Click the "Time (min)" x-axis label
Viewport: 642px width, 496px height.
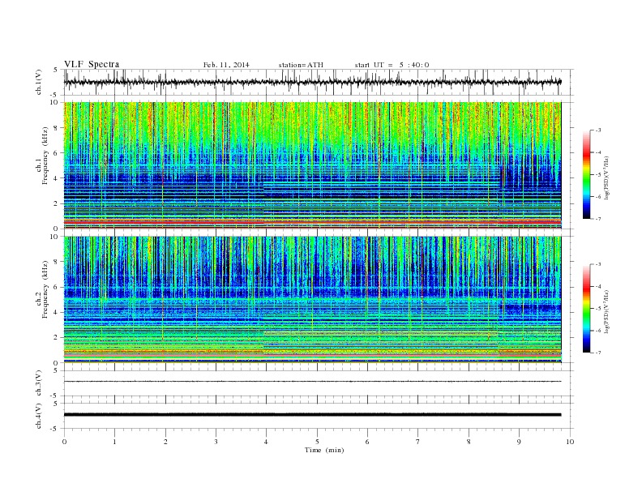tap(324, 450)
